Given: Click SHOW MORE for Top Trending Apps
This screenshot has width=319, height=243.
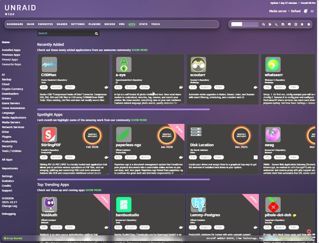Looking at the screenshot, I should (93, 190).
